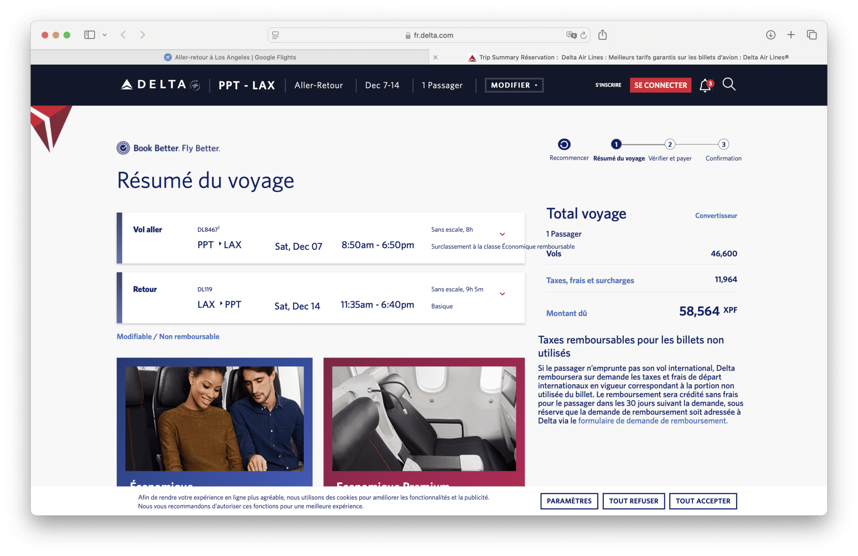Open Taxes, frais et surcharges link

(x=590, y=280)
